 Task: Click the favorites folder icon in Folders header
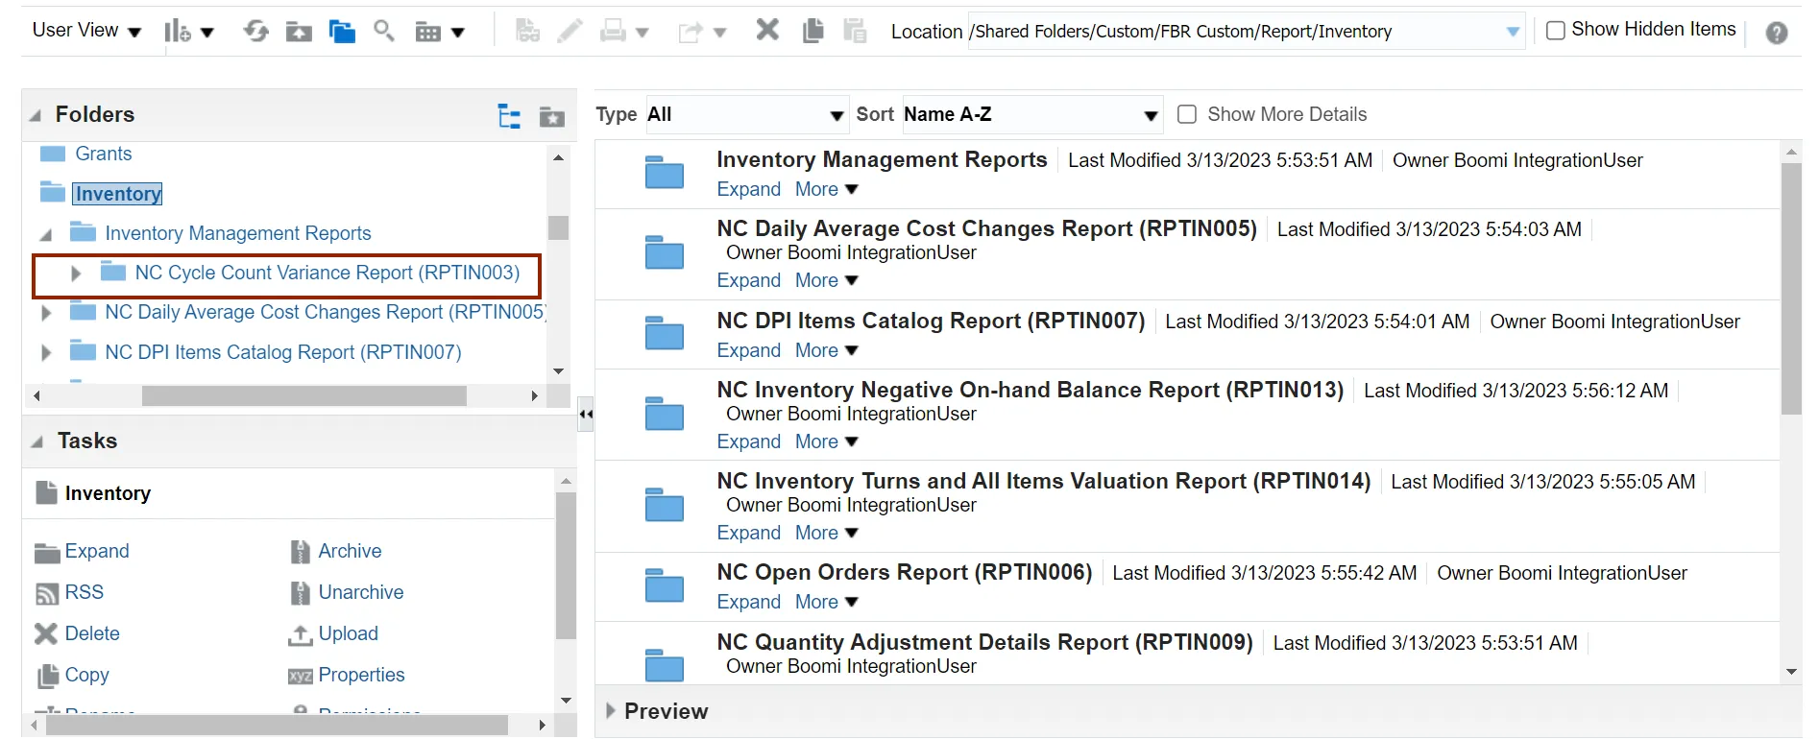pyautogui.click(x=552, y=116)
